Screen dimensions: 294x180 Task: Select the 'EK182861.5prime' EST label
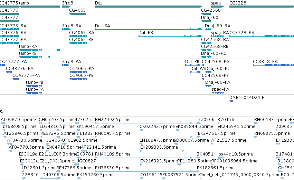click(216, 168)
